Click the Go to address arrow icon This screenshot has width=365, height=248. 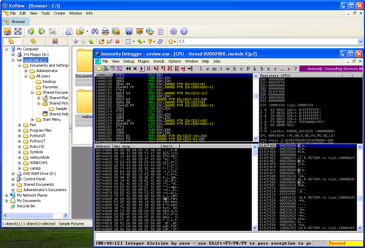click(x=190, y=69)
